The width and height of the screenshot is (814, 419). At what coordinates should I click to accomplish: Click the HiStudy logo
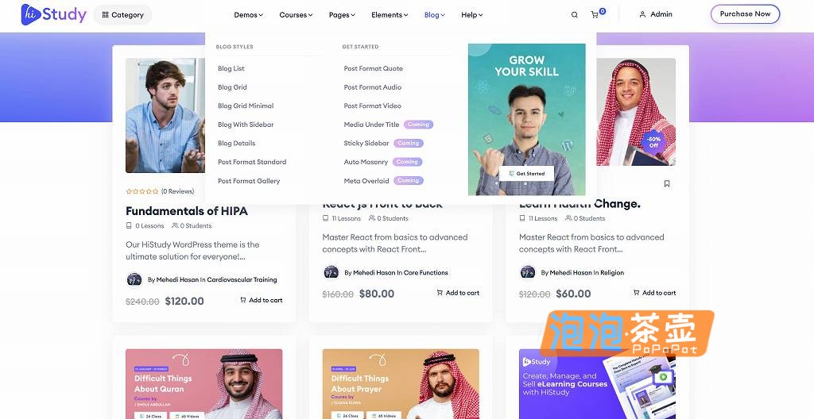tap(53, 14)
